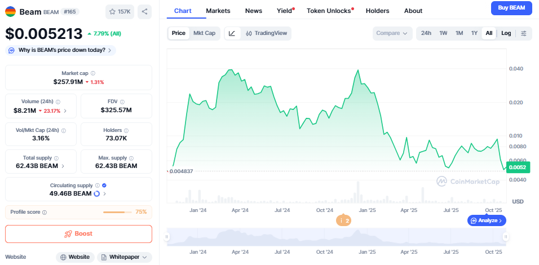Open the Chart tab
Image resolution: width=539 pixels, height=265 pixels.
pos(183,11)
